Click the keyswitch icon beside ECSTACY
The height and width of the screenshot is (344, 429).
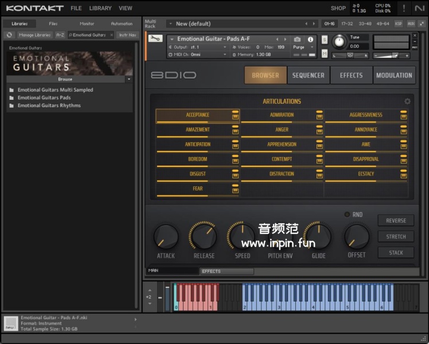tap(404, 176)
